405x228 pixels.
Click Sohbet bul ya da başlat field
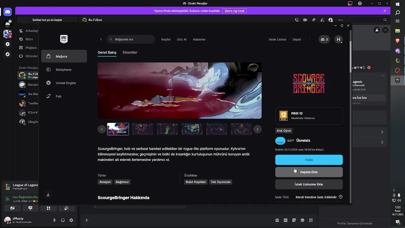click(47, 20)
